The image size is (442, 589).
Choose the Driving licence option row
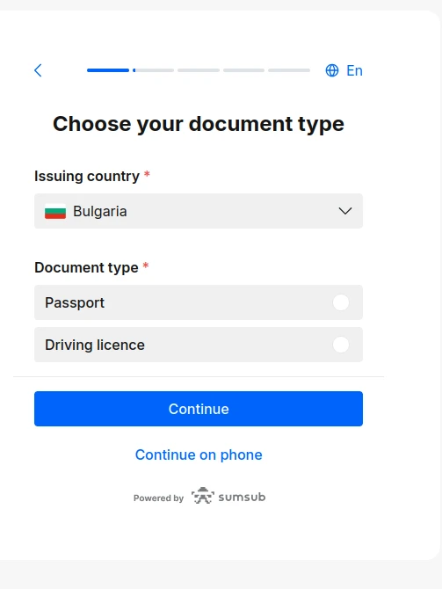(x=199, y=345)
